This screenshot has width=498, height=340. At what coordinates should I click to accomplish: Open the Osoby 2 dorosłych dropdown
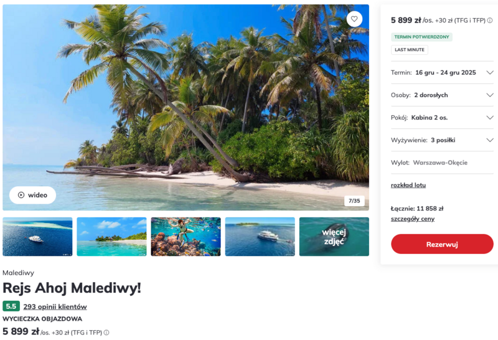tap(490, 95)
